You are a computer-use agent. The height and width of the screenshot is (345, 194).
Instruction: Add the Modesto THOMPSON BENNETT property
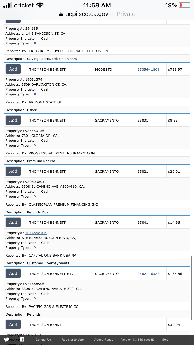pos(13,69)
